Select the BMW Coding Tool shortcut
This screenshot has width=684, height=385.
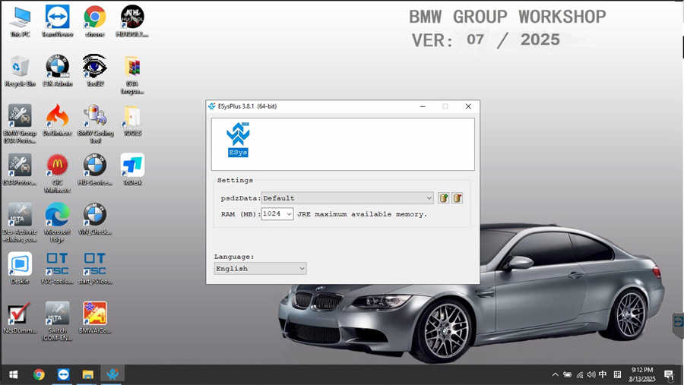pos(96,124)
